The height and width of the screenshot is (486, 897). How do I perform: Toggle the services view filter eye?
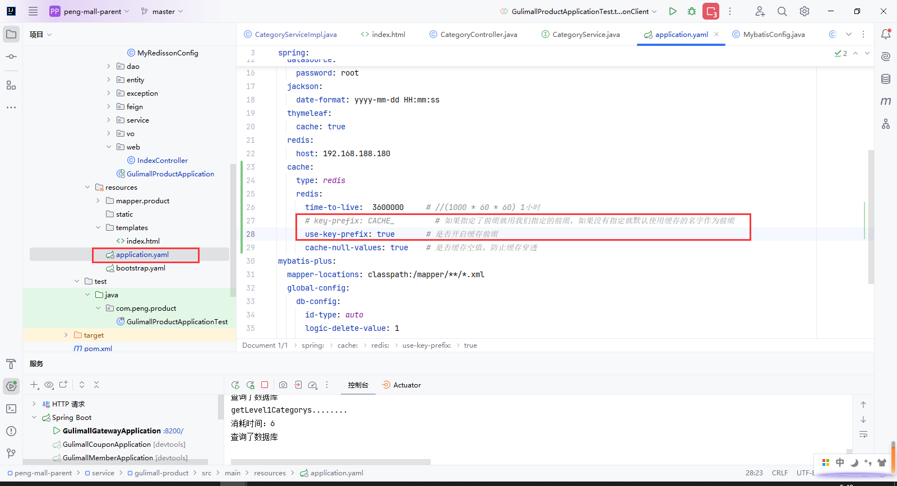pyautogui.click(x=49, y=385)
